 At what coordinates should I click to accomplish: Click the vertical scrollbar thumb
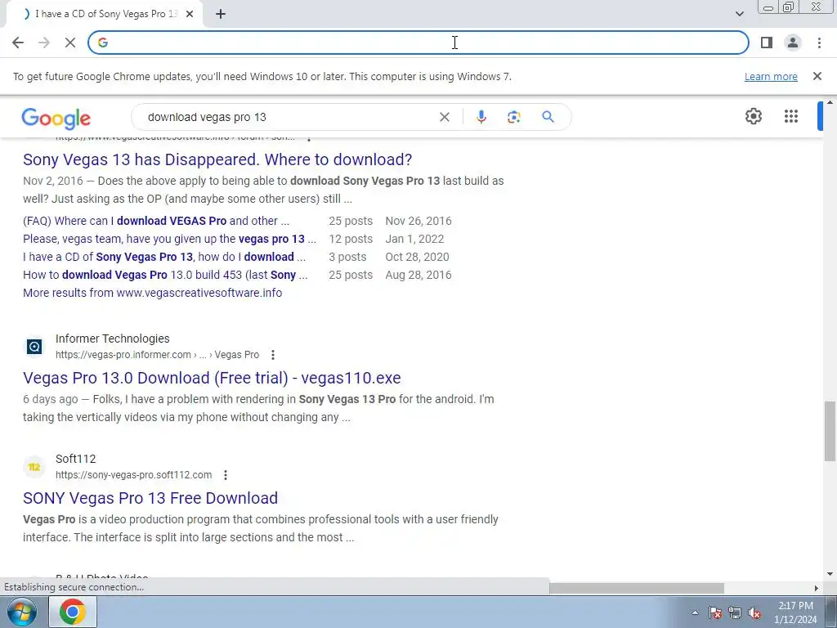[830, 431]
